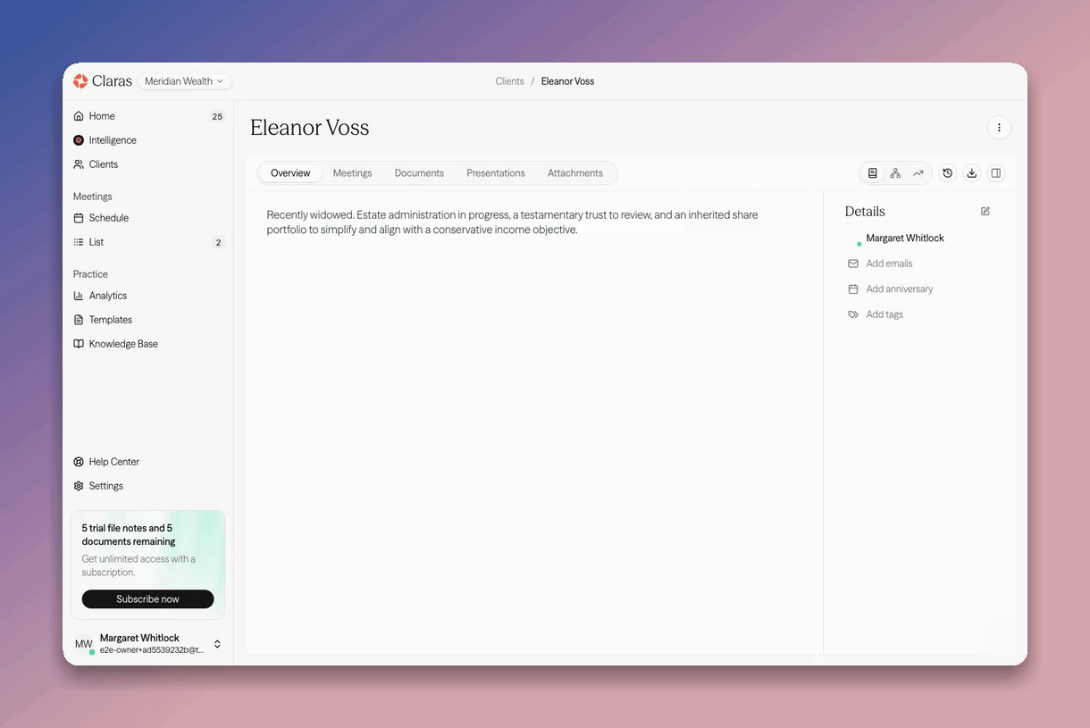Image resolution: width=1090 pixels, height=728 pixels.
Task: Open the version history icon
Action: coord(948,173)
